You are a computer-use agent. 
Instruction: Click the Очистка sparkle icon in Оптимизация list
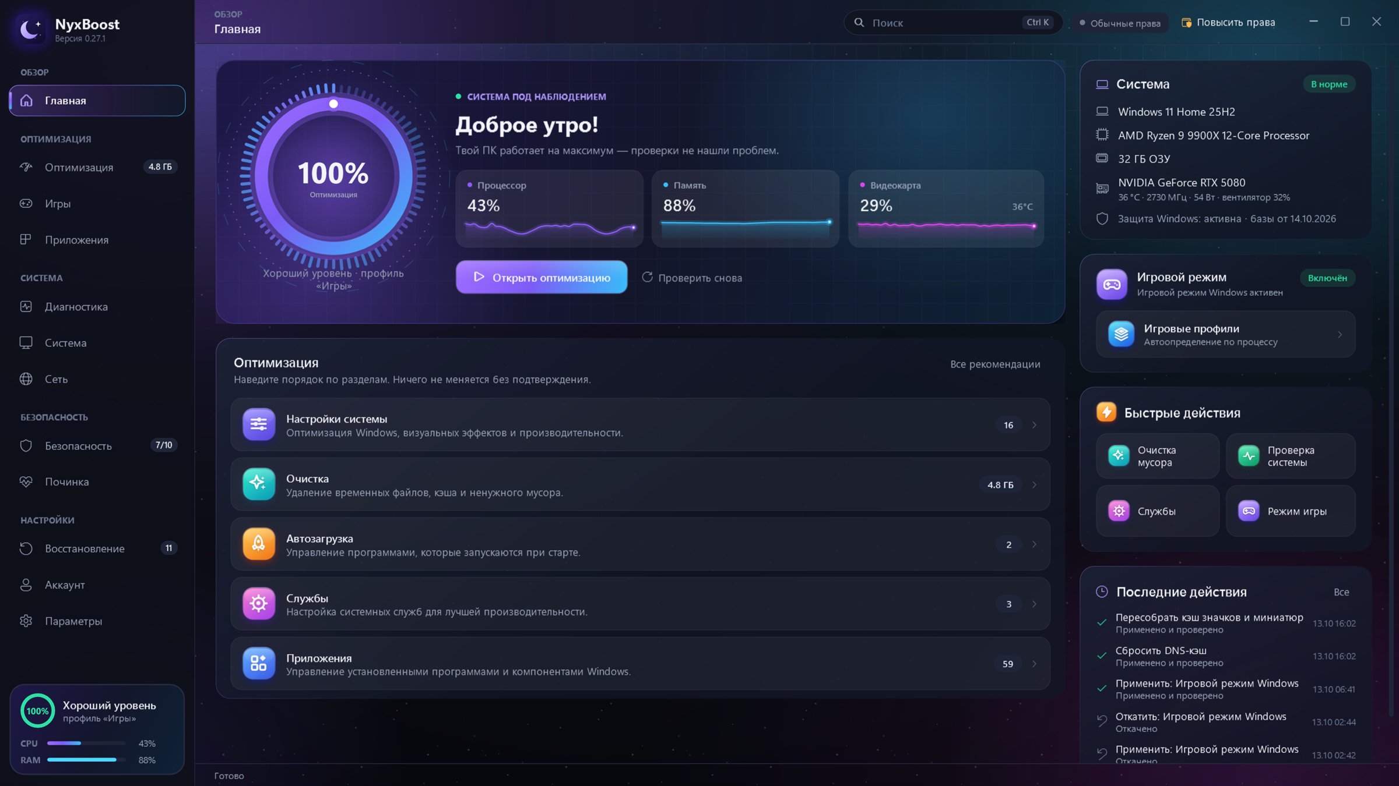click(258, 484)
